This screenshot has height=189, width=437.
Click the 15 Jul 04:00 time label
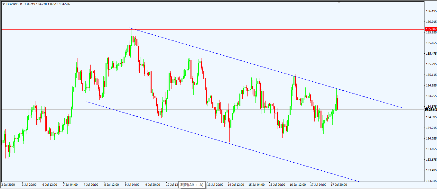(x=256, y=185)
